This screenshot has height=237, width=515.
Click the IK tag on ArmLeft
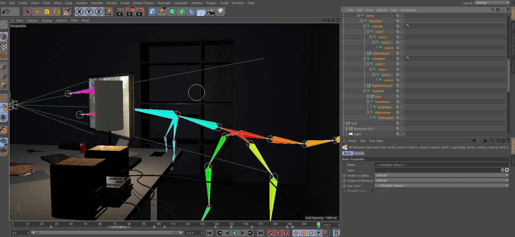coord(408,26)
